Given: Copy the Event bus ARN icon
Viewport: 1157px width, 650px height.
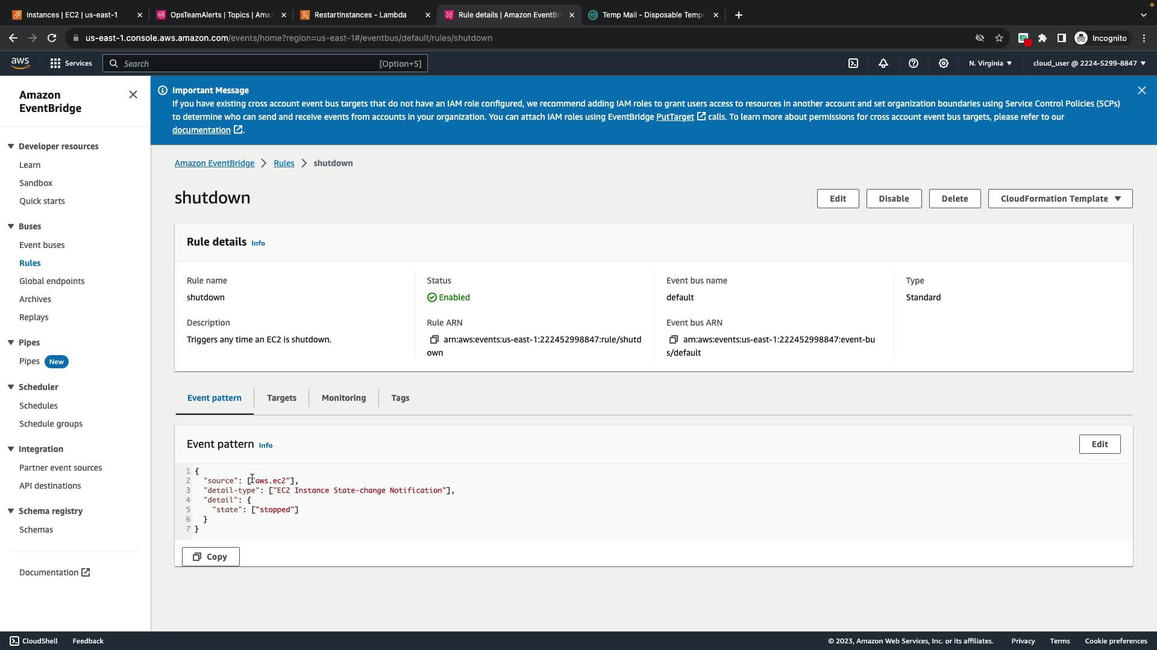Looking at the screenshot, I should click(x=674, y=339).
